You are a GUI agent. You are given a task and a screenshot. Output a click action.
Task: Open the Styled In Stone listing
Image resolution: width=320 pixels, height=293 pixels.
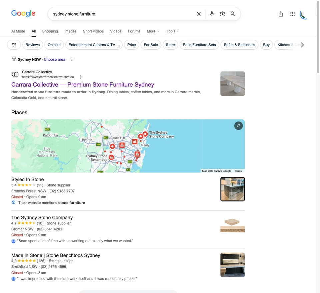tap(28, 179)
